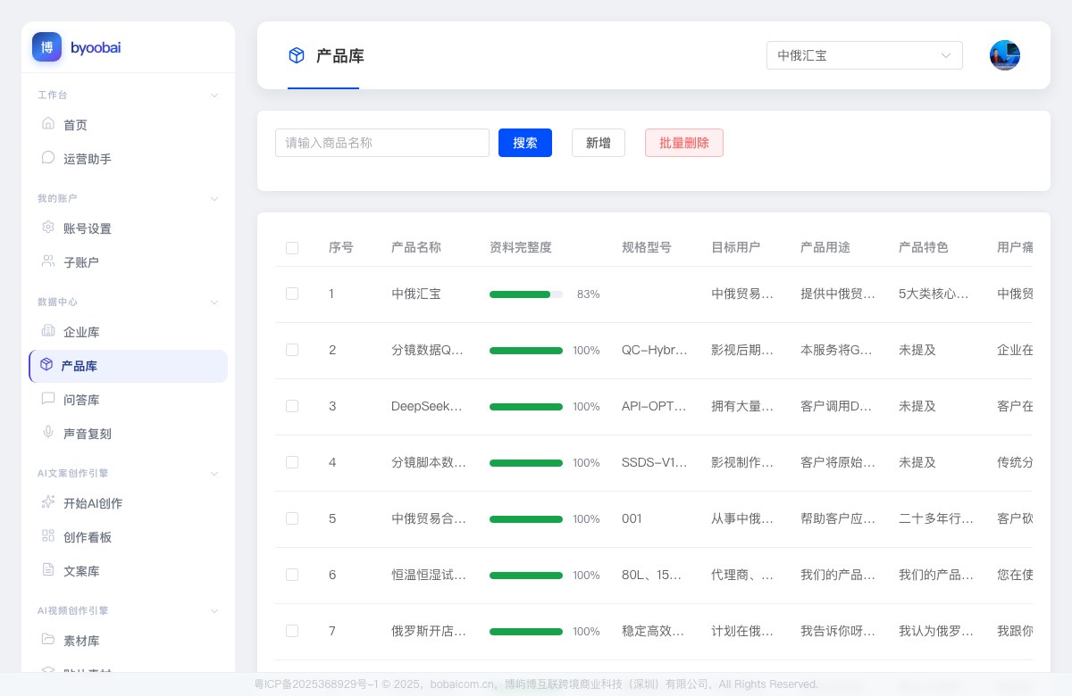Click the blue 搜索 button
1072x696 pixels.
coord(525,143)
